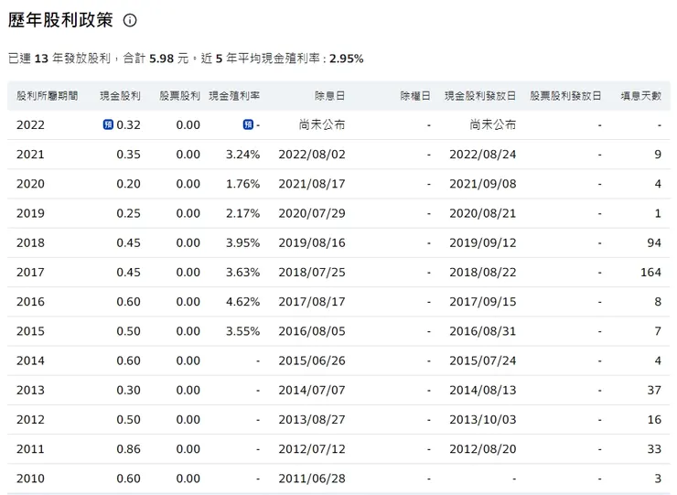The image size is (677, 495).
Task: Click payout date 2017/09/15
Action: click(x=483, y=302)
